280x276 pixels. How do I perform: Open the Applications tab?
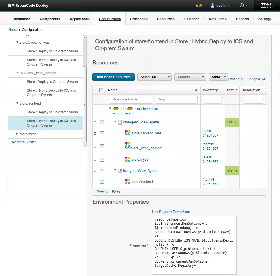pos(80,19)
